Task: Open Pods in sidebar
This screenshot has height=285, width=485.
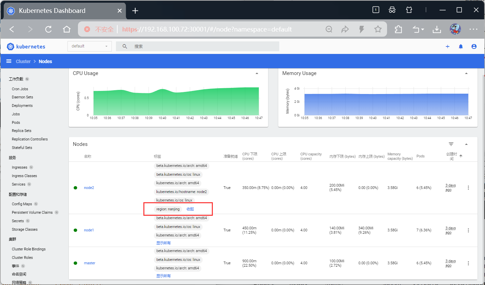Action: click(x=16, y=122)
